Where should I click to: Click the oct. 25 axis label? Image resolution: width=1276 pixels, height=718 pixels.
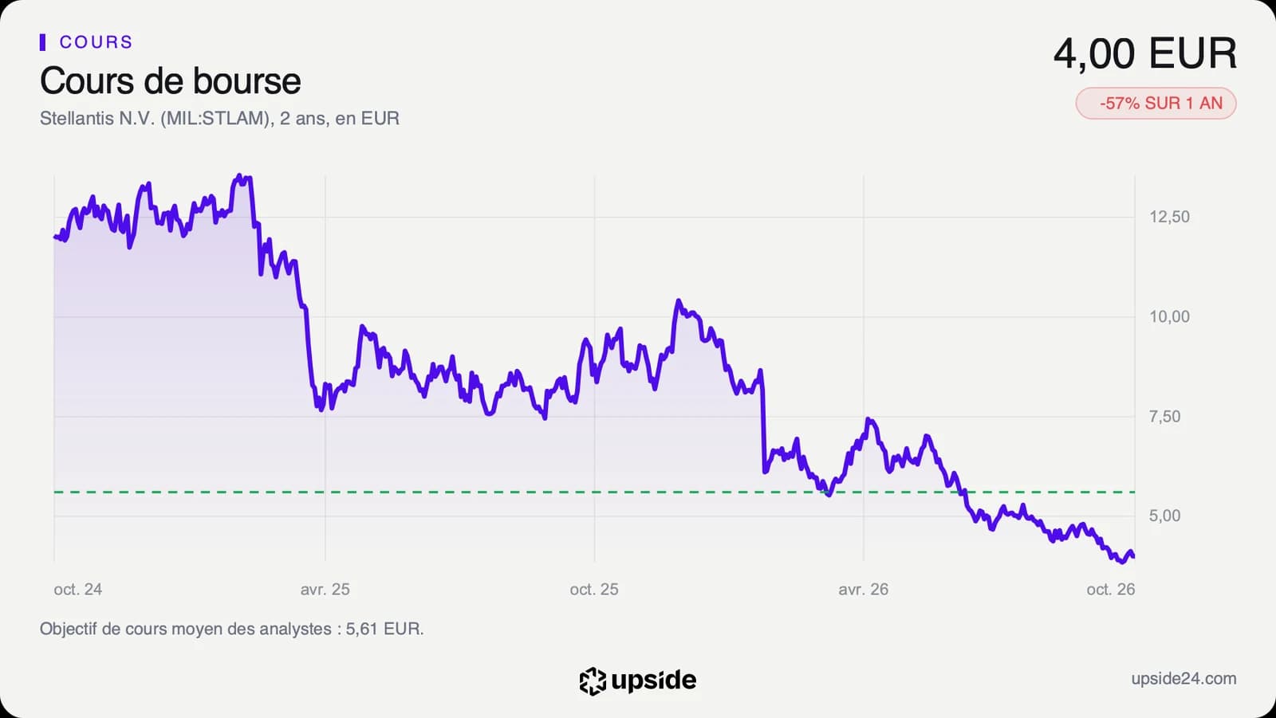click(594, 590)
